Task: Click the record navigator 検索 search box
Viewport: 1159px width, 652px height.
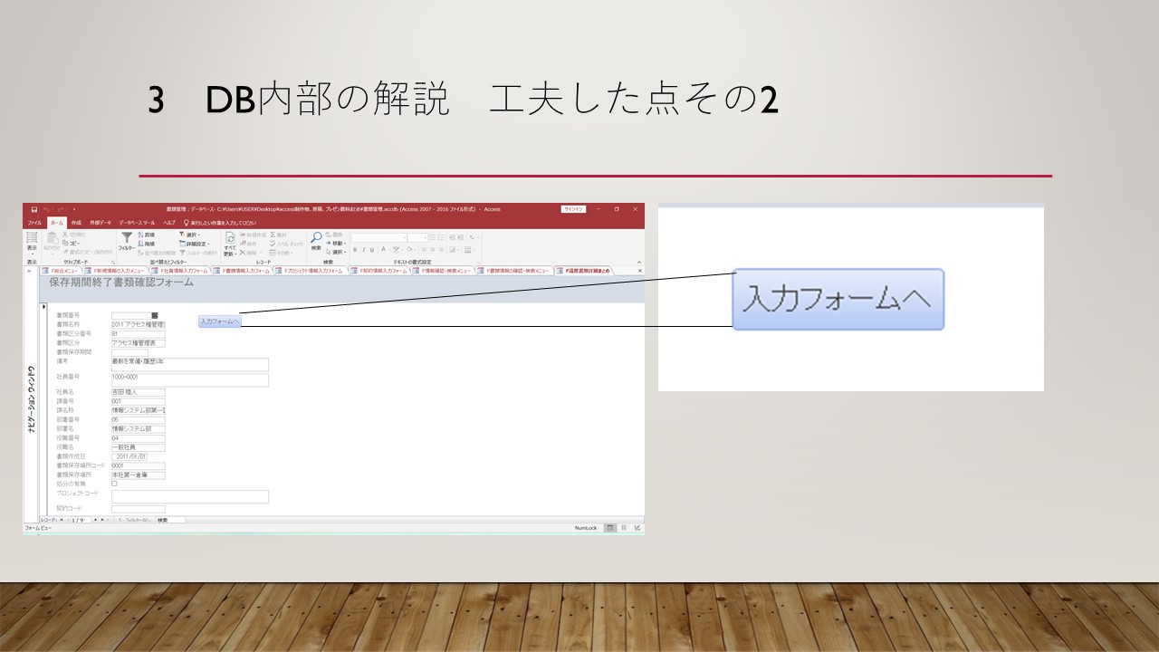Action: coord(169,520)
